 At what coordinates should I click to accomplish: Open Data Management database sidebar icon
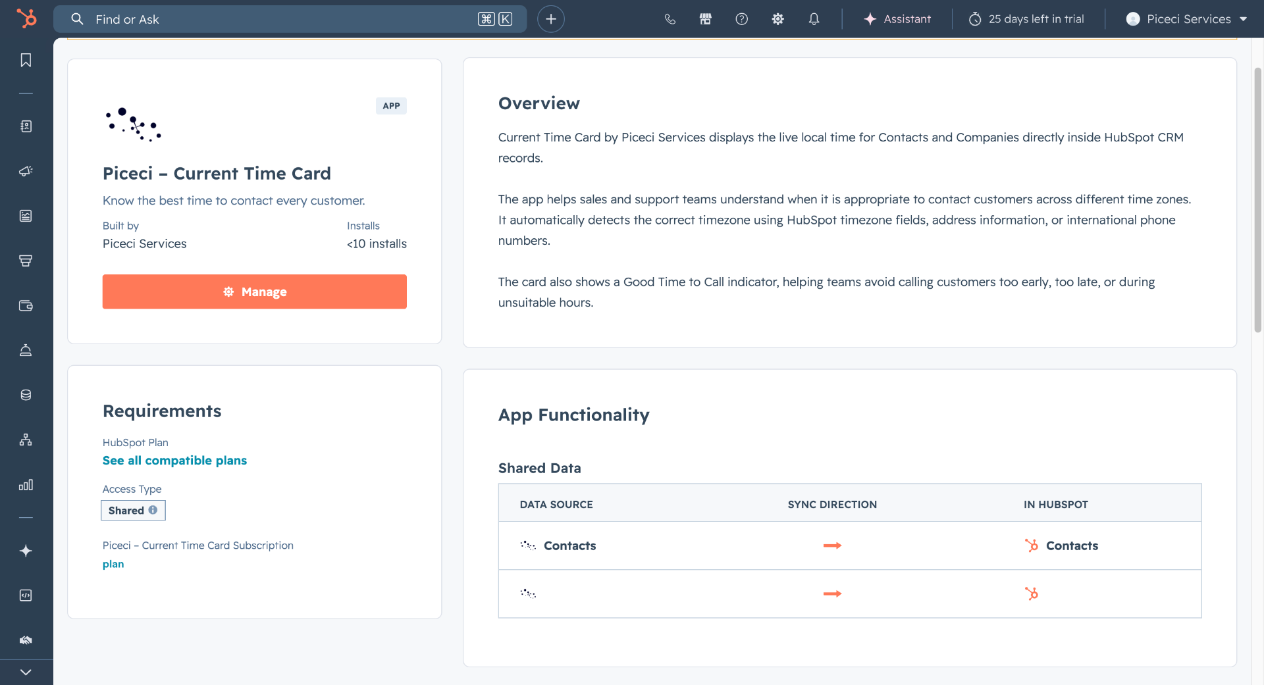(x=26, y=395)
